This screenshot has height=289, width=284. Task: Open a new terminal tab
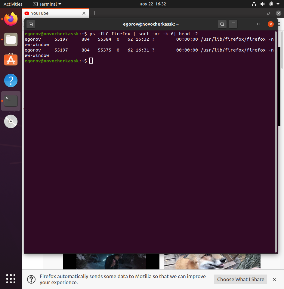(x=31, y=24)
